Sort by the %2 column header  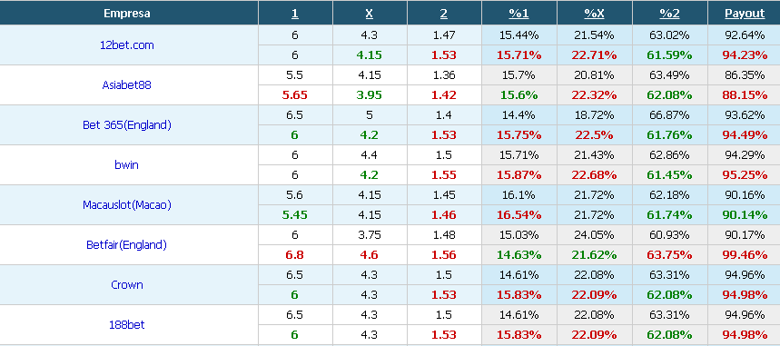coord(669,14)
